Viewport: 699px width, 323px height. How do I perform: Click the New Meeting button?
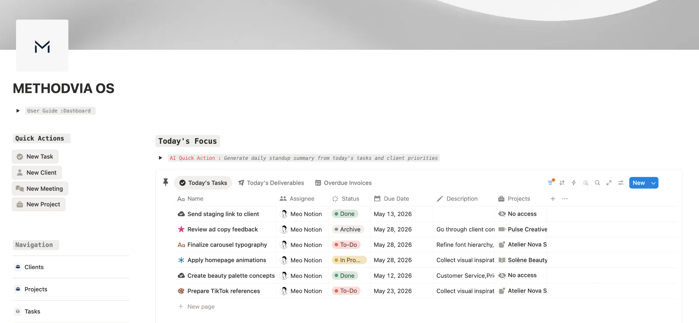tap(40, 189)
